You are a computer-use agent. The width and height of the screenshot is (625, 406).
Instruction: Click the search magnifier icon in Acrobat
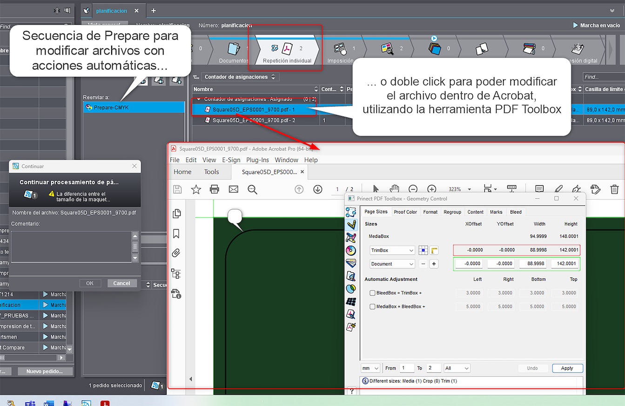(x=253, y=189)
